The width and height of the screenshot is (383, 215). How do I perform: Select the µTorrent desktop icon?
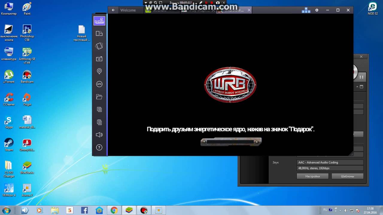pyautogui.click(x=9, y=77)
